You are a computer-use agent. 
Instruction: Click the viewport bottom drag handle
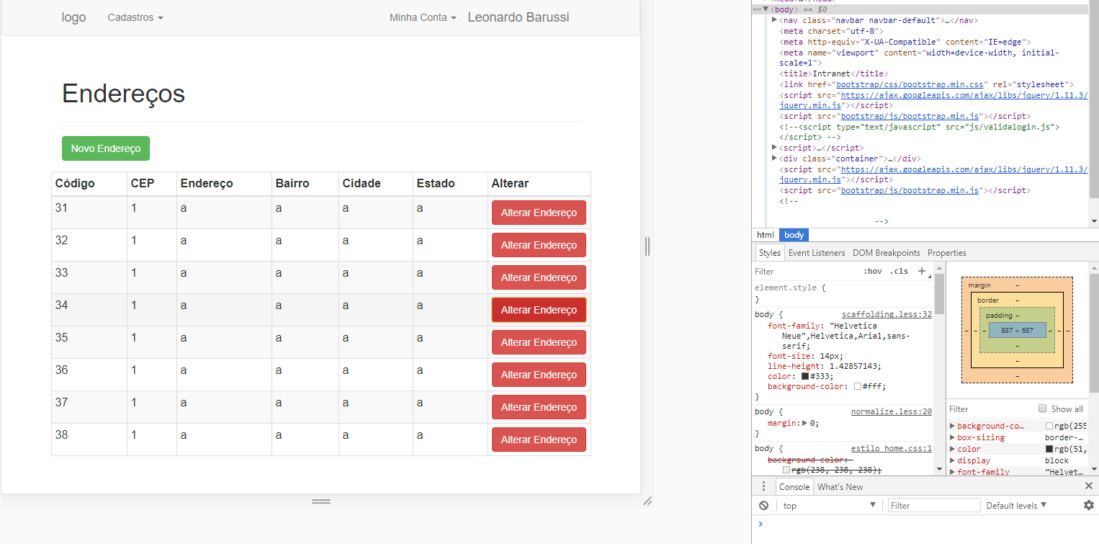pyautogui.click(x=321, y=501)
